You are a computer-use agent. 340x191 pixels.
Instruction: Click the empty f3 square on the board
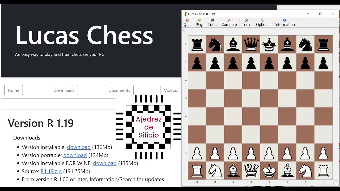[287, 134]
